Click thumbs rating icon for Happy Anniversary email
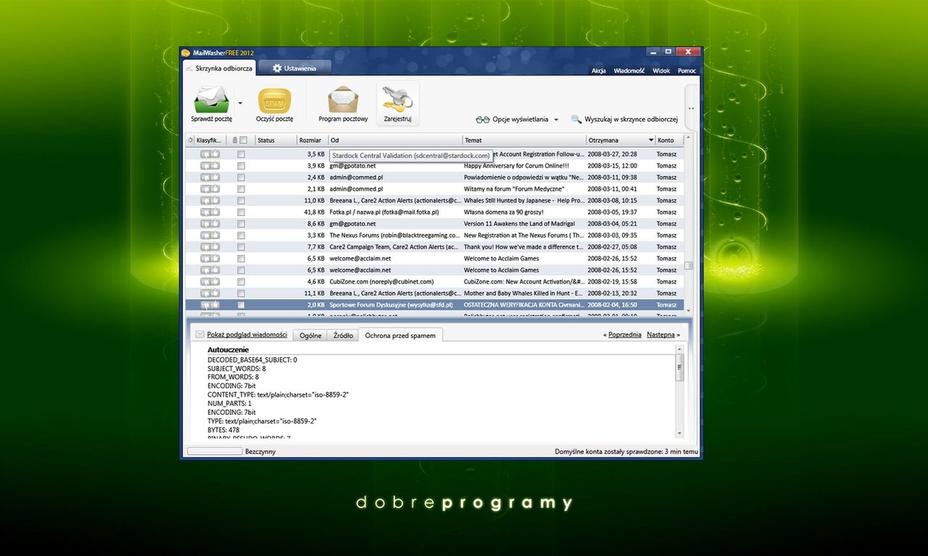Viewport: 928px width, 556px height. coord(210,166)
